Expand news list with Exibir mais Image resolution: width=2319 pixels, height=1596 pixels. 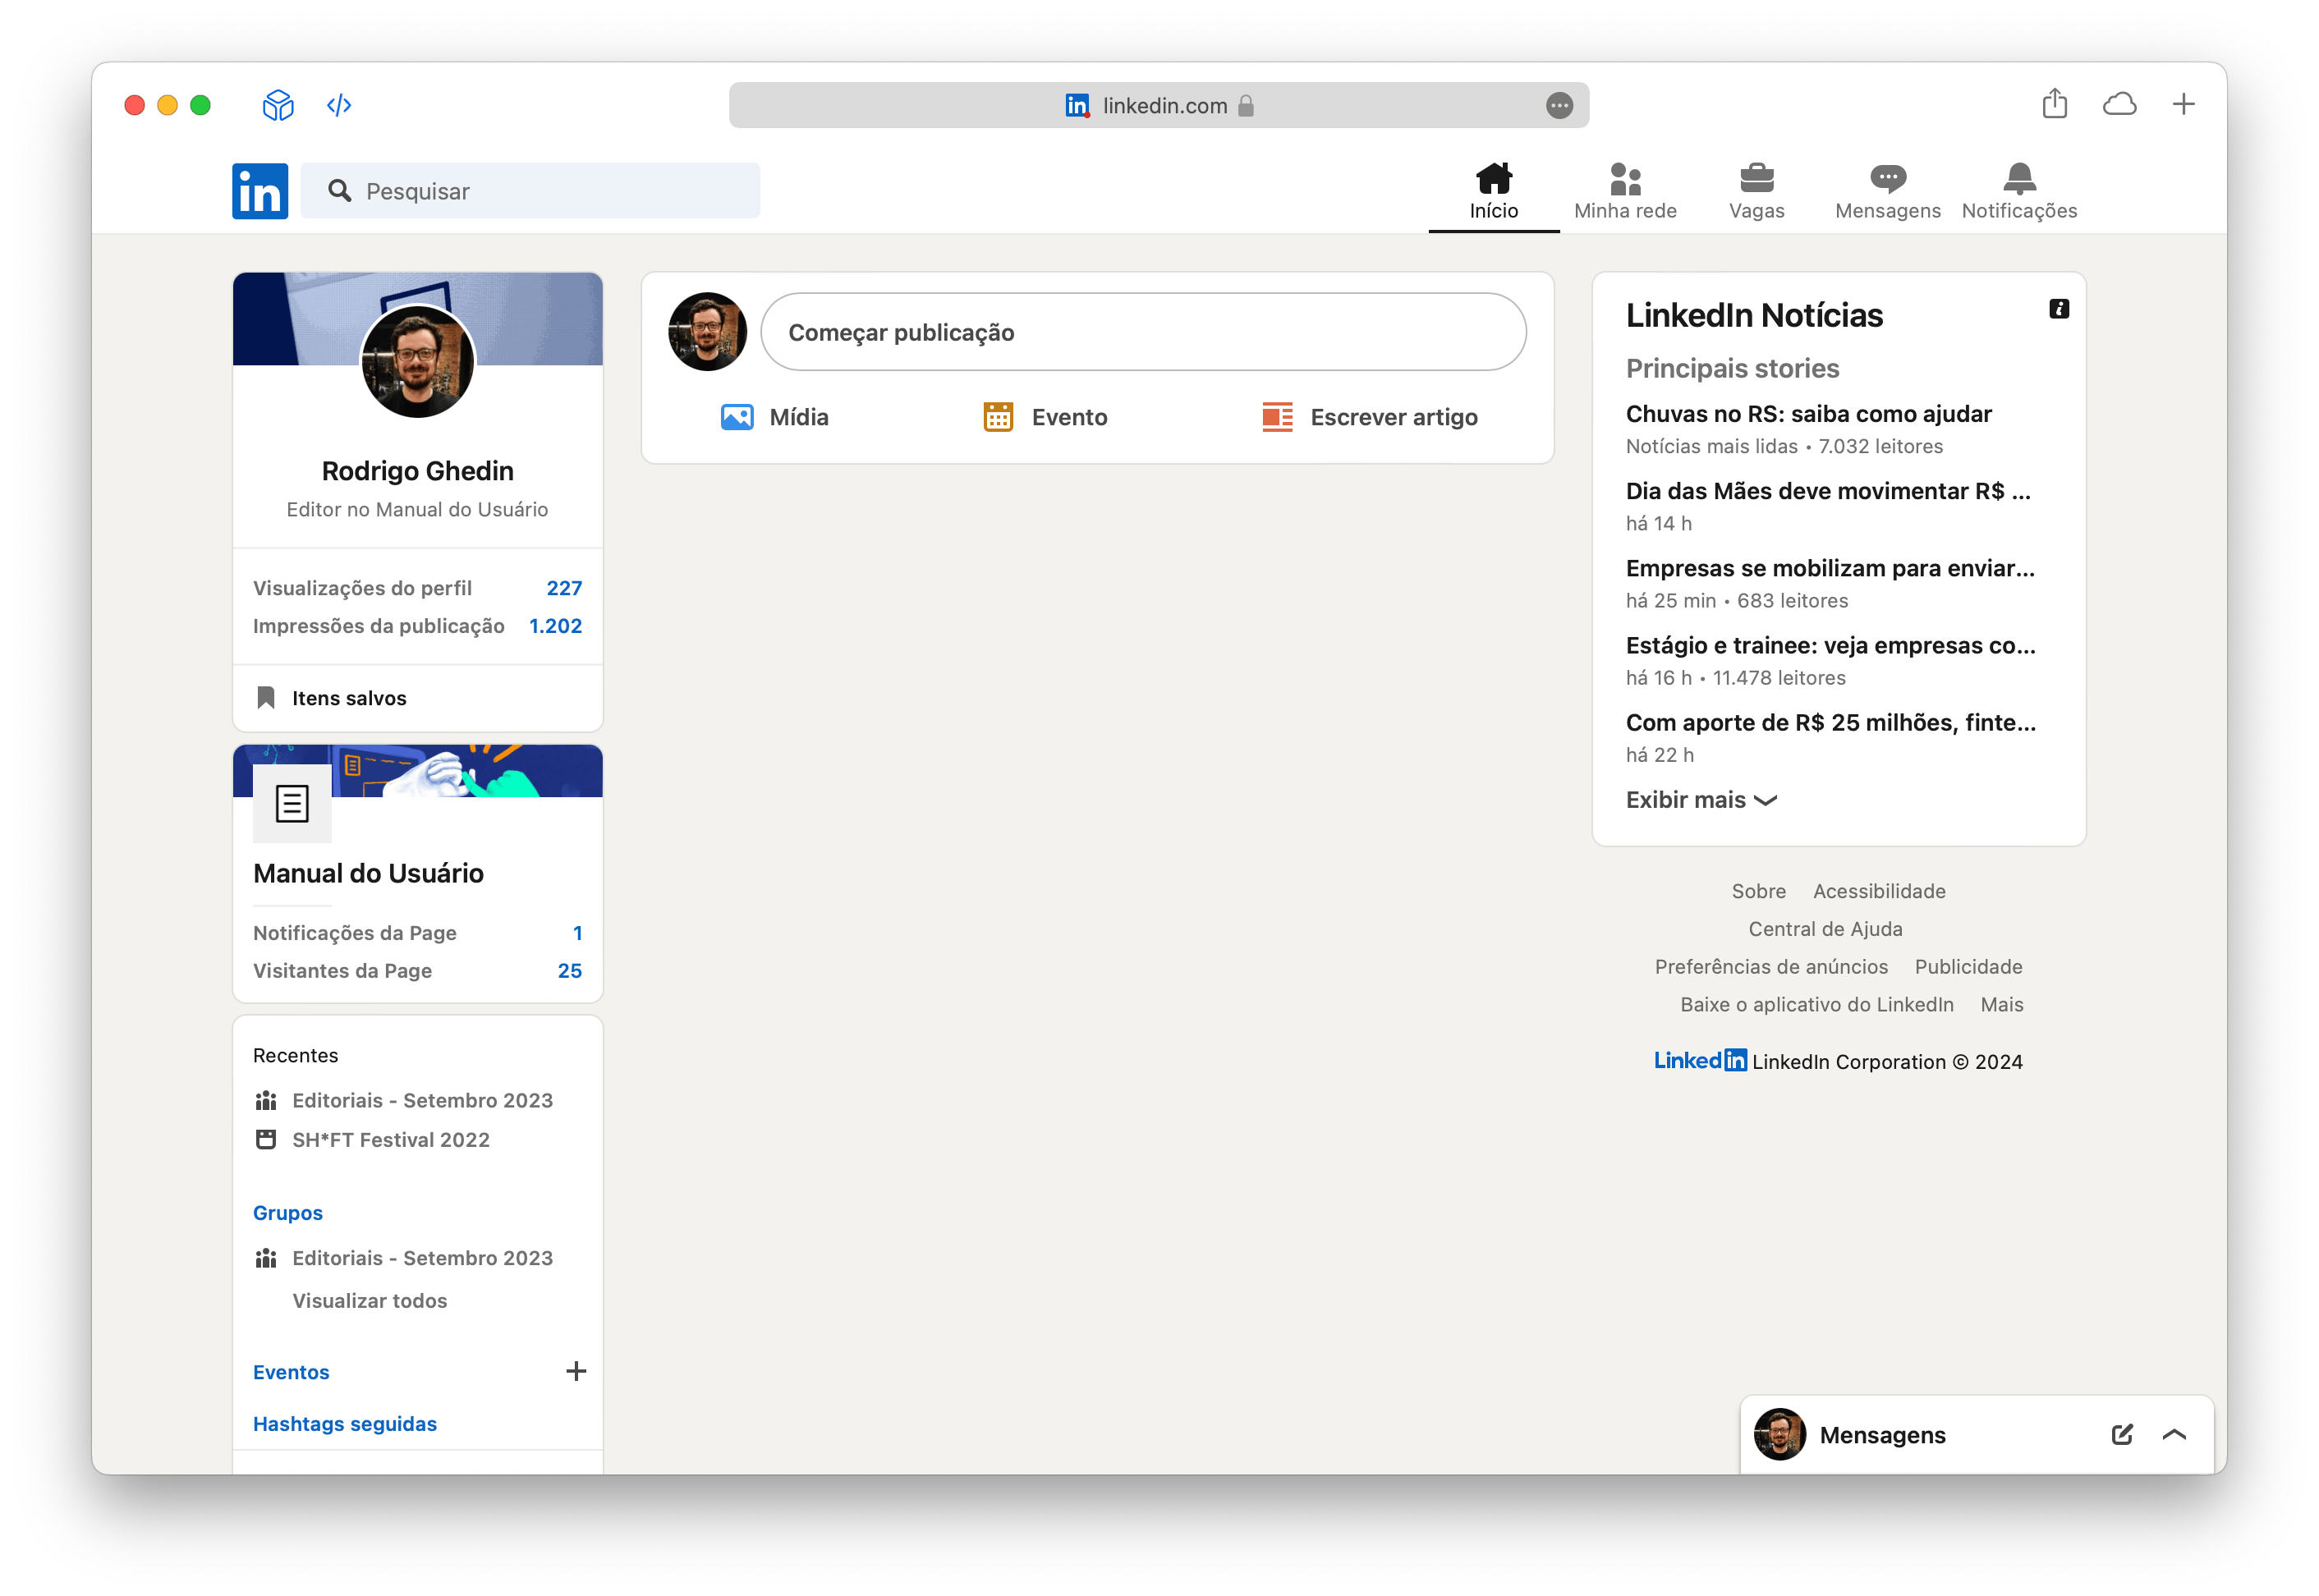[1700, 800]
